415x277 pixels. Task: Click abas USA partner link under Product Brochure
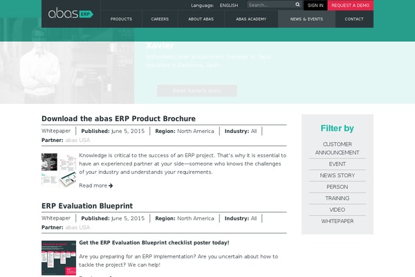click(x=77, y=140)
